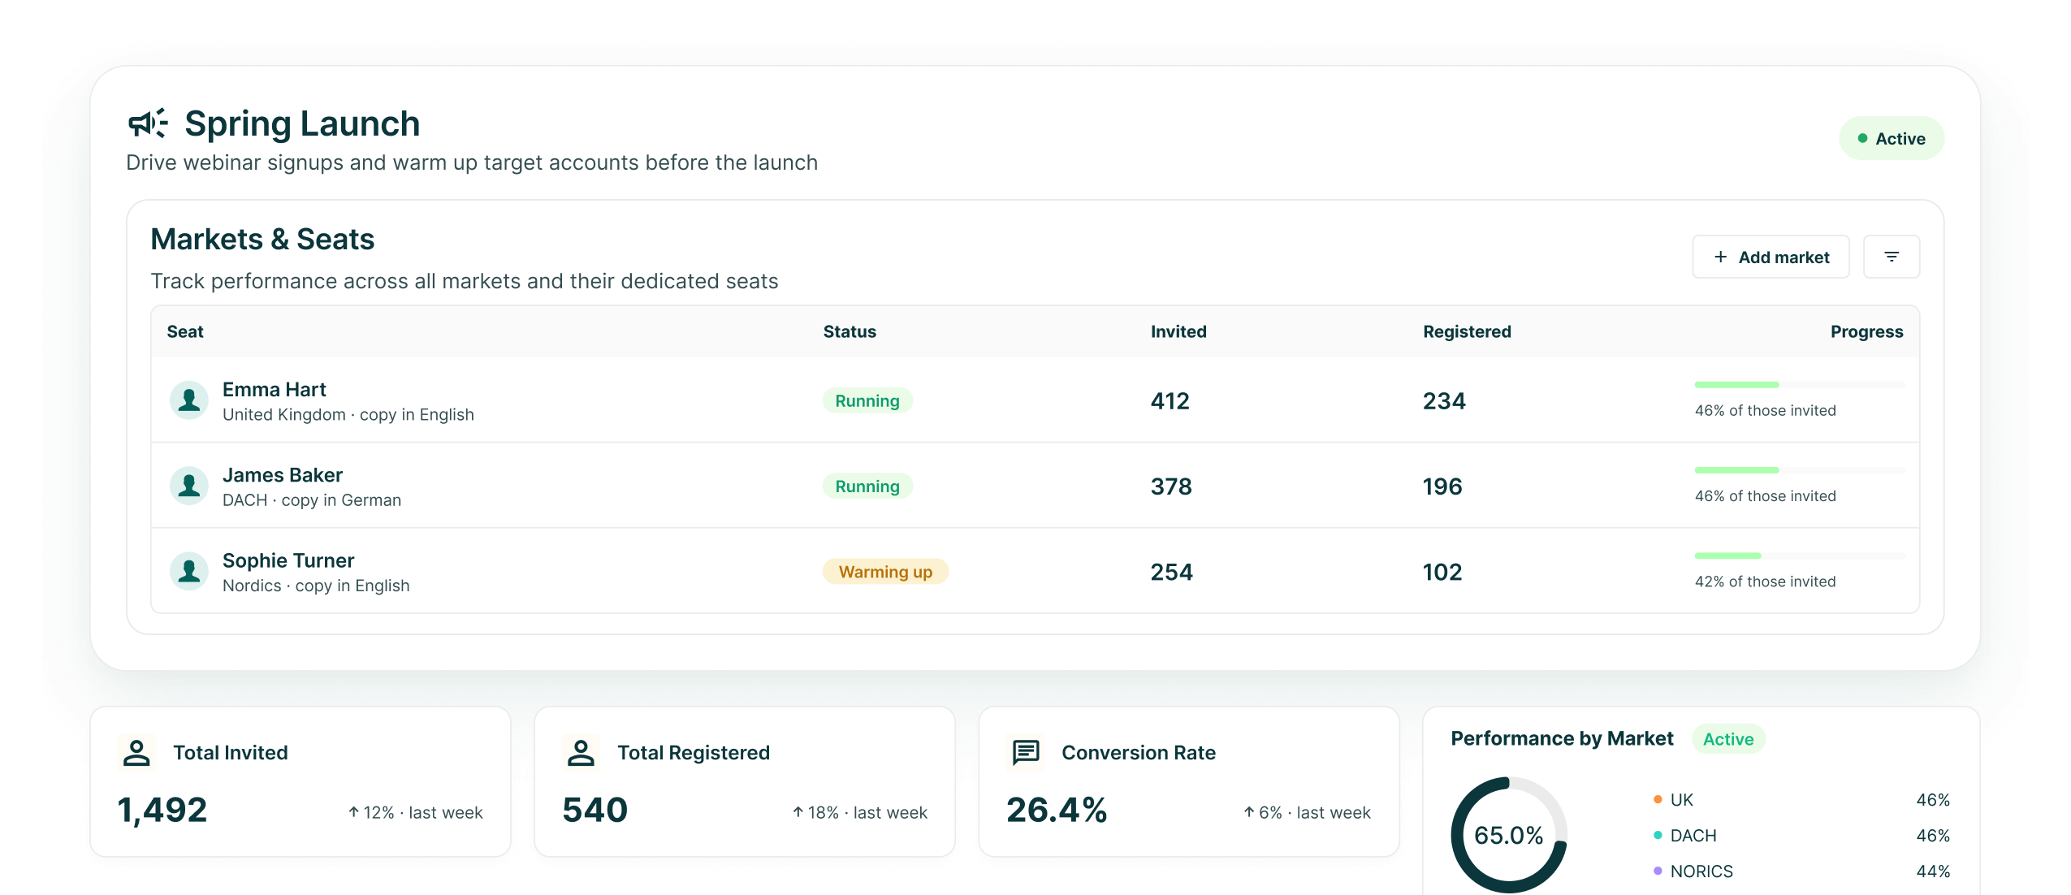Select the Emma Hart name
This screenshot has width=2071, height=895.
(274, 390)
